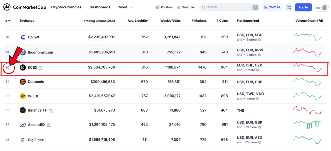The width and height of the screenshot is (331, 151).
Task: Open the CMC AI button
Action: 272,7
